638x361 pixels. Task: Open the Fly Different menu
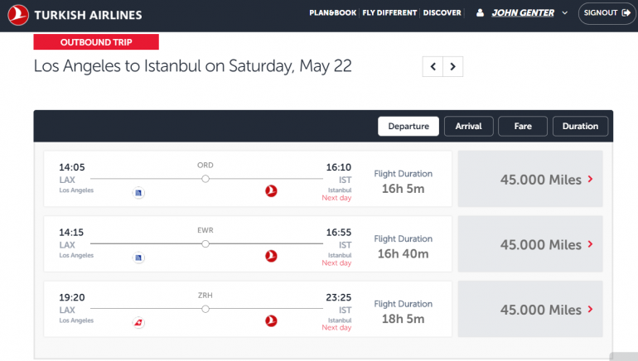tap(390, 13)
